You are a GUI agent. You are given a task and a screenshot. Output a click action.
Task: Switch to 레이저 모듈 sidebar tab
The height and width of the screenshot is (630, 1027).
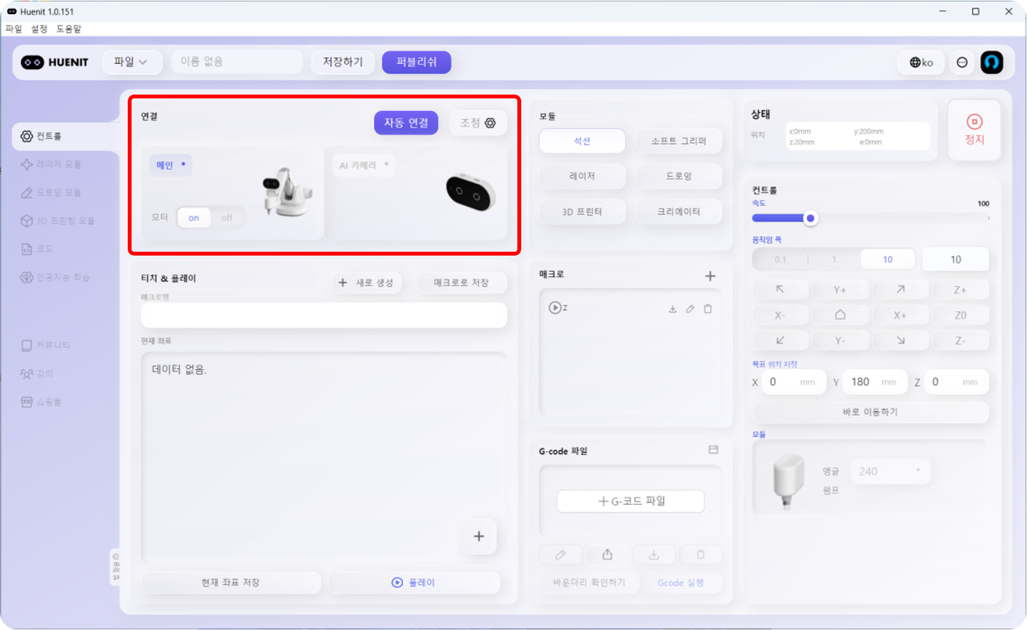pos(58,164)
